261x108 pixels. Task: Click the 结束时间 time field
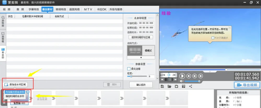(146, 28)
